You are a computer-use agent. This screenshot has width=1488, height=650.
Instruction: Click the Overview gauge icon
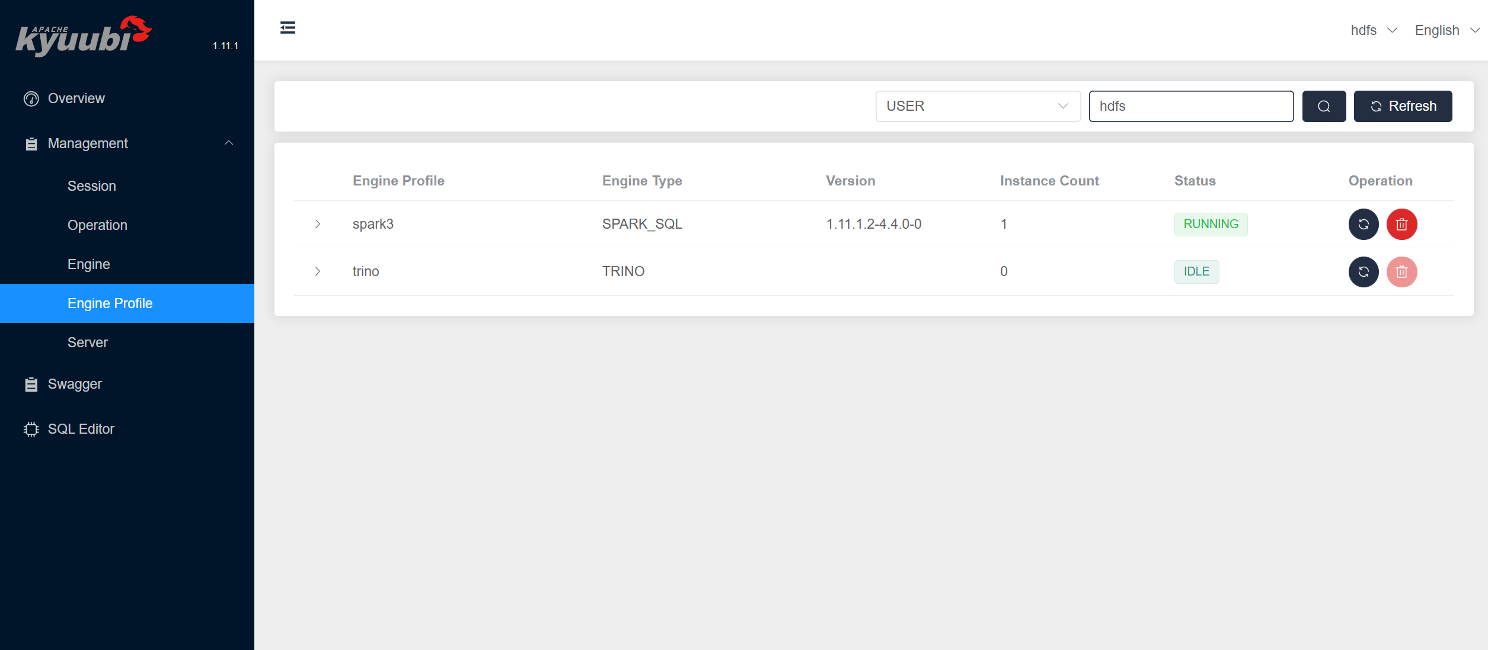coord(31,98)
